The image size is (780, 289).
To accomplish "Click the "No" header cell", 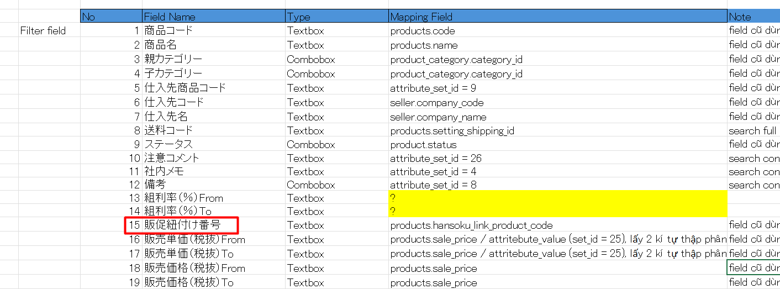I will tap(110, 17).
